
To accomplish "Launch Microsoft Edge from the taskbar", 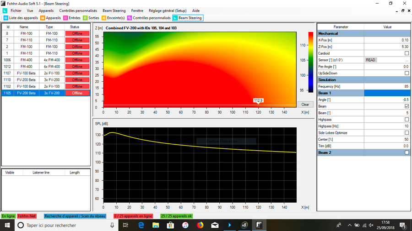I will 141,225.
